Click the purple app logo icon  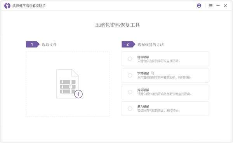[7, 6]
